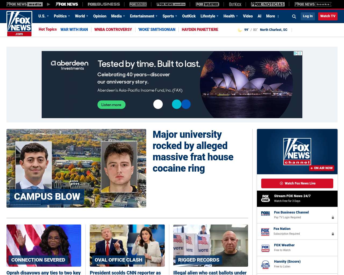Click the Fox Nation logo in the sidebar

click(265, 231)
